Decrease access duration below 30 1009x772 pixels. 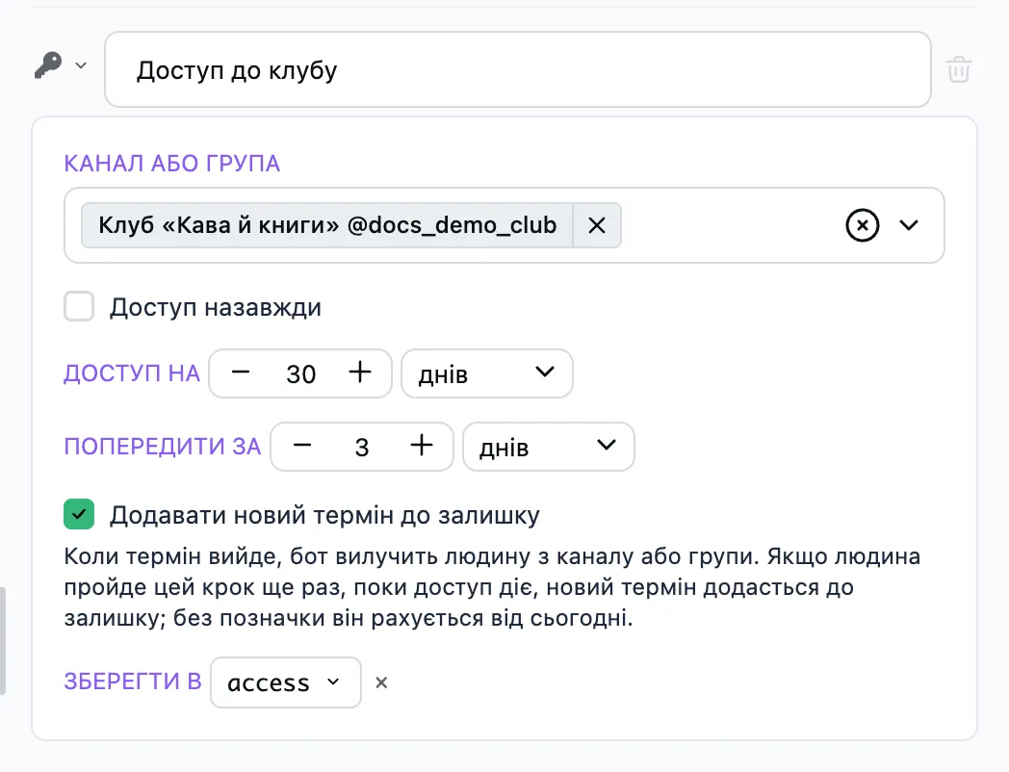(241, 373)
